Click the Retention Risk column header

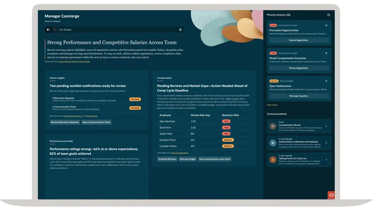click(230, 115)
